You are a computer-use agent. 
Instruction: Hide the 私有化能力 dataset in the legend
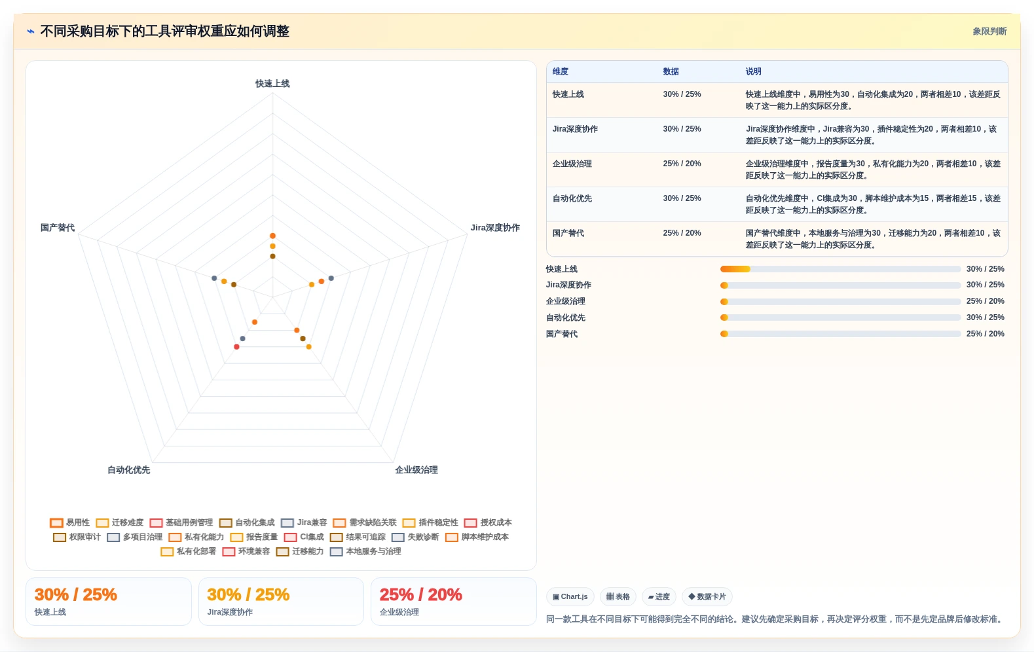[196, 537]
